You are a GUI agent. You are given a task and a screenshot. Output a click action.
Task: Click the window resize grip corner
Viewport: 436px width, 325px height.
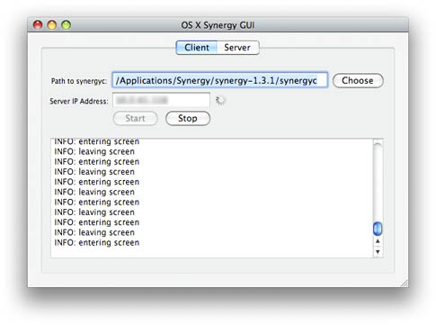[405, 284]
